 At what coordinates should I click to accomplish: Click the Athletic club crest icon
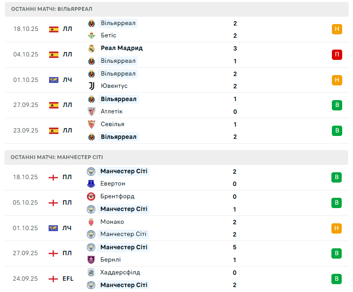(x=91, y=111)
